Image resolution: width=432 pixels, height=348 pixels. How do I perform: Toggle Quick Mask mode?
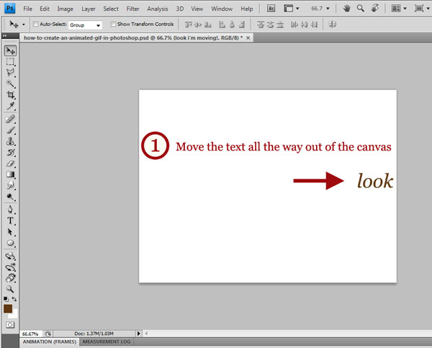(10, 325)
